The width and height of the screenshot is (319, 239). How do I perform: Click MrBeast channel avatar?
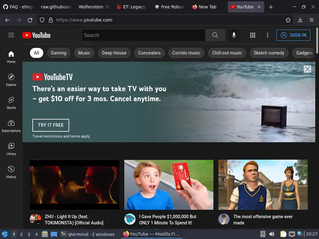click(130, 219)
